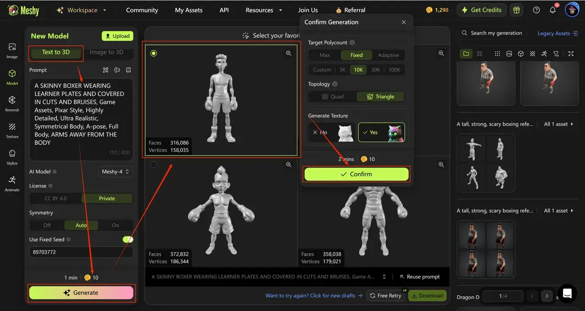Switch to Image mode in the left sidebar
This screenshot has height=311, width=585.
(12, 50)
